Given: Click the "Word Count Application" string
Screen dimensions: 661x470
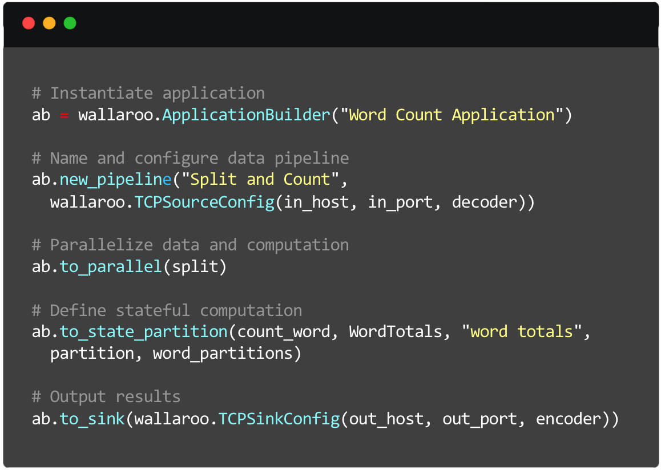Looking at the screenshot, I should pyautogui.click(x=452, y=115).
